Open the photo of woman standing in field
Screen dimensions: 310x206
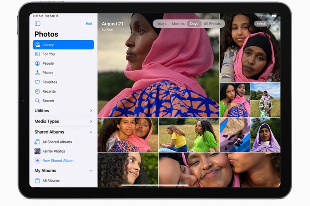[x=265, y=100]
